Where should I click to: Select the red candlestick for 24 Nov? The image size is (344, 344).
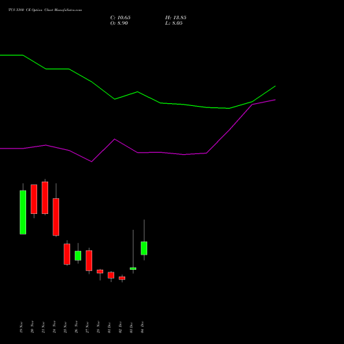(56, 217)
